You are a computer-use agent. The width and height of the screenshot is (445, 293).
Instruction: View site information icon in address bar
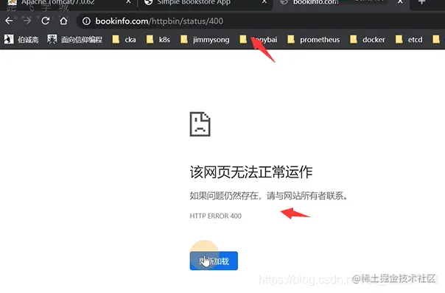pos(86,21)
